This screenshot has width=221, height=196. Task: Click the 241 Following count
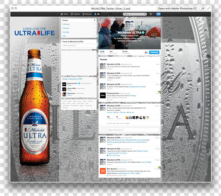(x=113, y=52)
